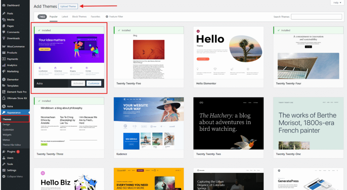Click the Downloads icon in sidebar
The height and width of the screenshot is (190, 347).
point(4,38)
